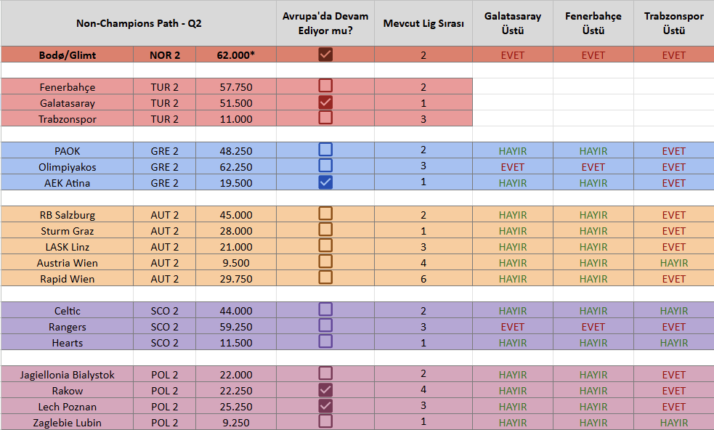Screen dimensions: 714x430
Task: Select the 'Avrupa'da Devam Ediyor mu?' header
Action: pos(325,23)
